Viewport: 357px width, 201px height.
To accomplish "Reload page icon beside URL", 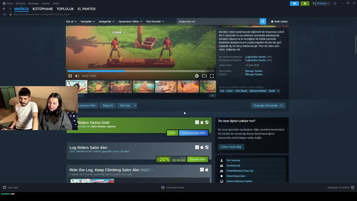I will (4, 14).
